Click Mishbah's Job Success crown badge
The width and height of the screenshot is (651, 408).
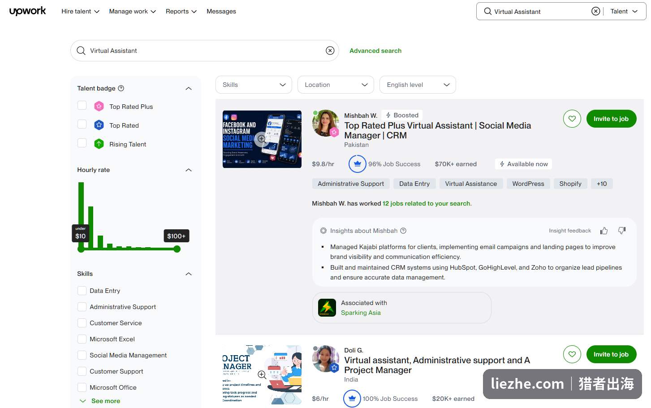click(x=357, y=164)
